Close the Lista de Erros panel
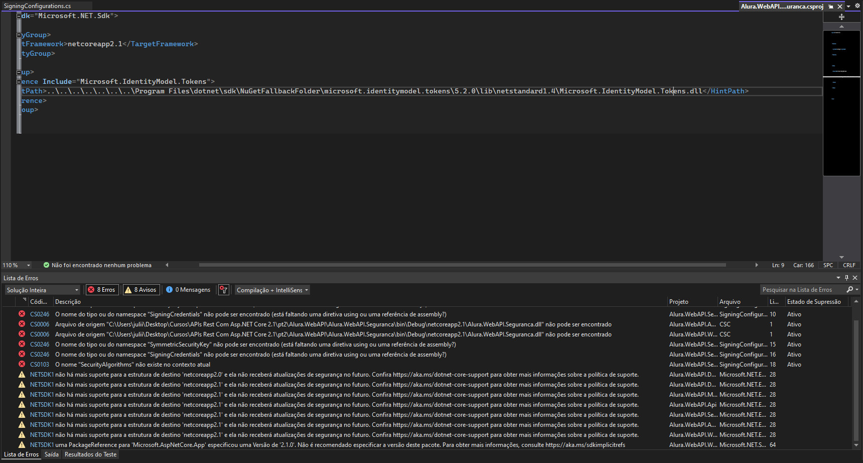The image size is (863, 463). pos(855,278)
